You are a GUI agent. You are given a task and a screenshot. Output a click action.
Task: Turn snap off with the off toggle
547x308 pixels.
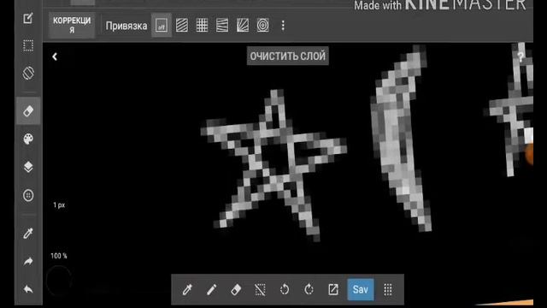162,25
